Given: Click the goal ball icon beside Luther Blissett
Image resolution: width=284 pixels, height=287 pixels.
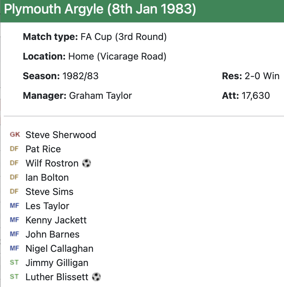Looking at the screenshot, I should point(96,277).
